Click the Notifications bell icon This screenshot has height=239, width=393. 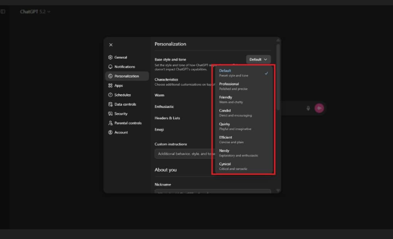(110, 67)
